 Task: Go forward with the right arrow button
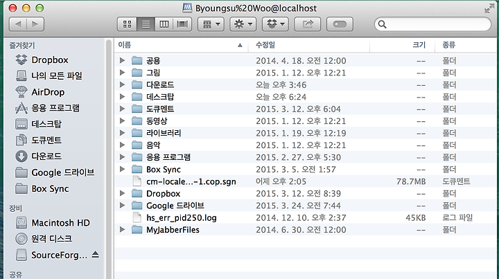35,24
